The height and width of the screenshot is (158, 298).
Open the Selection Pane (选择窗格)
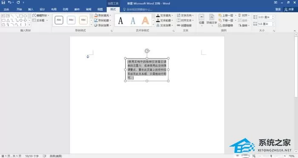(x=226, y=25)
